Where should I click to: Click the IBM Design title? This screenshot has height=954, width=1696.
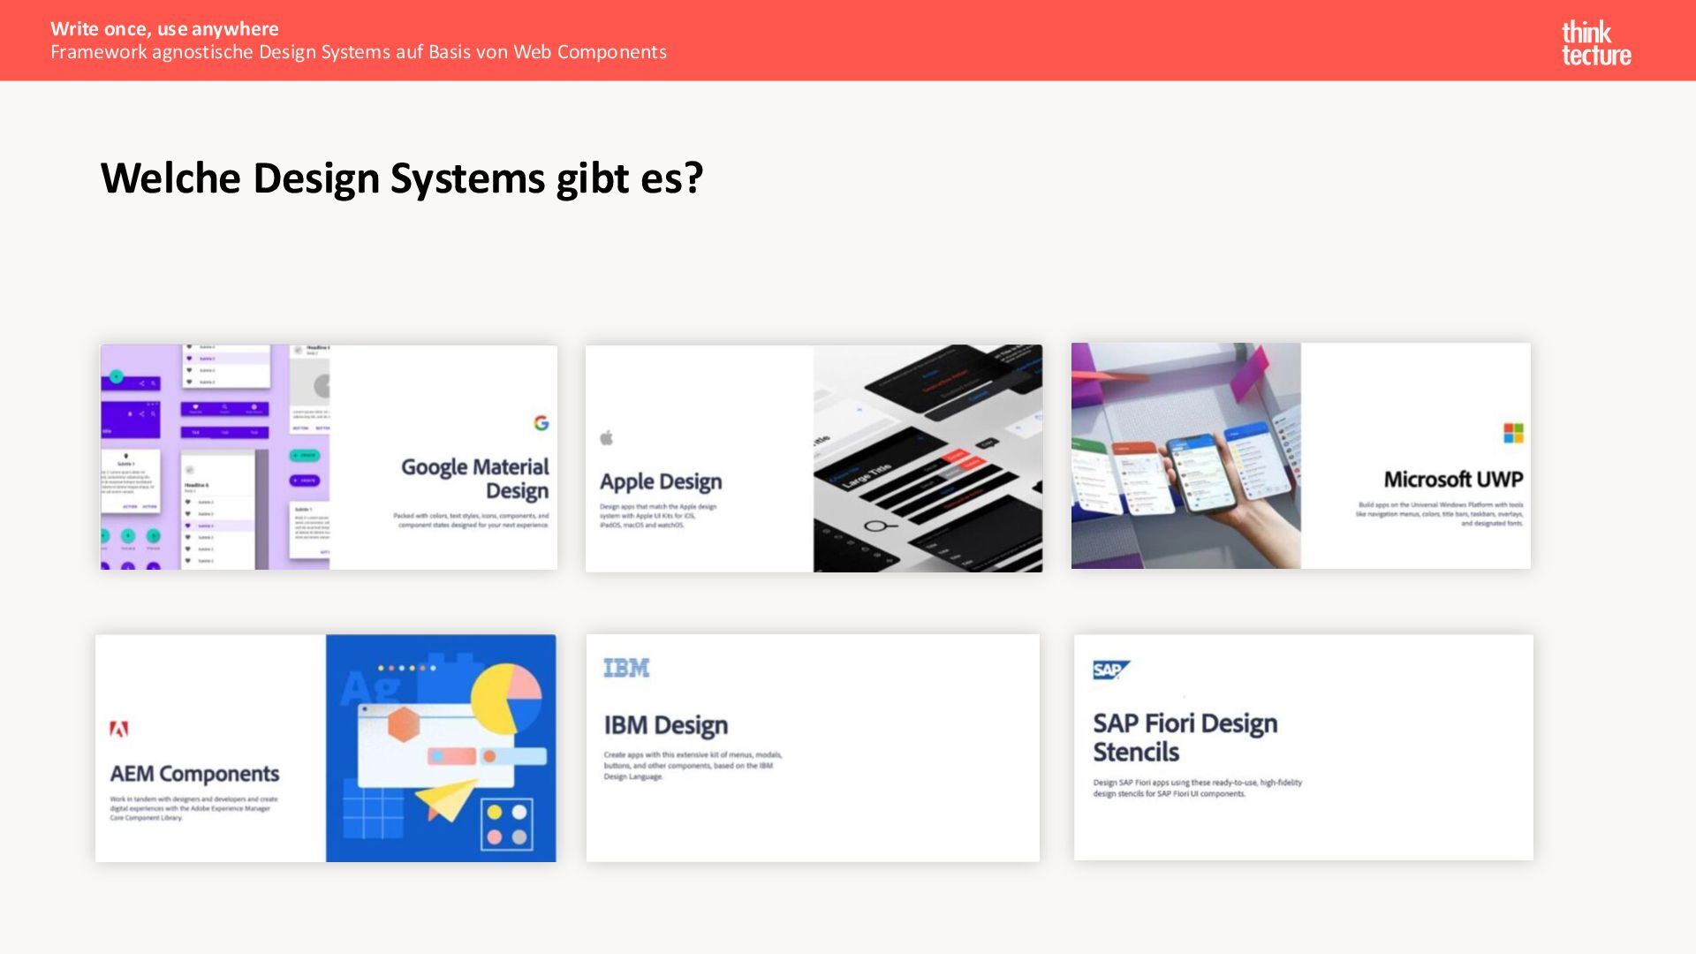pyautogui.click(x=666, y=725)
